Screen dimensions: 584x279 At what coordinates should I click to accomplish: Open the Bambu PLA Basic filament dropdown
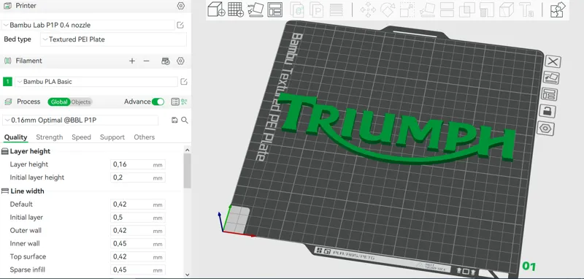pyautogui.click(x=96, y=82)
